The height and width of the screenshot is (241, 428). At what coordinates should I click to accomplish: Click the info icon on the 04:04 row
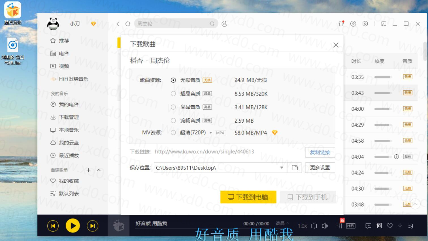[x=397, y=157]
